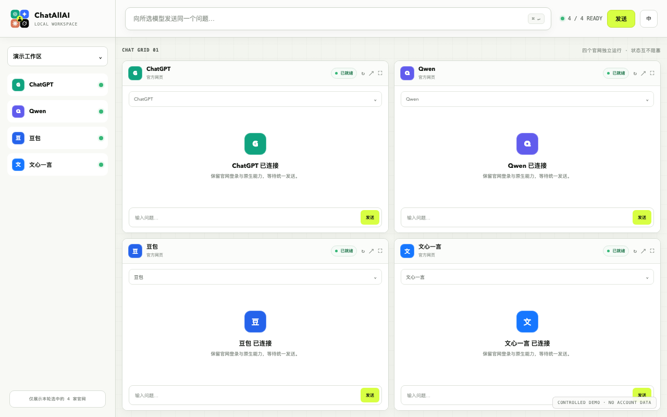
Task: Click the refresh icon in the ChatGPT panel header
Action: [363, 73]
